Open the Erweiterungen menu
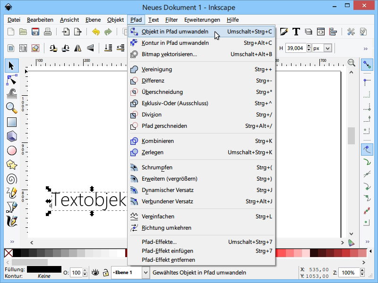This screenshot has height=283, width=378. point(202,20)
